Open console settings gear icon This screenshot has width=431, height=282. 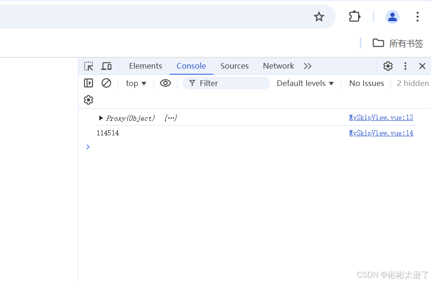[89, 100]
